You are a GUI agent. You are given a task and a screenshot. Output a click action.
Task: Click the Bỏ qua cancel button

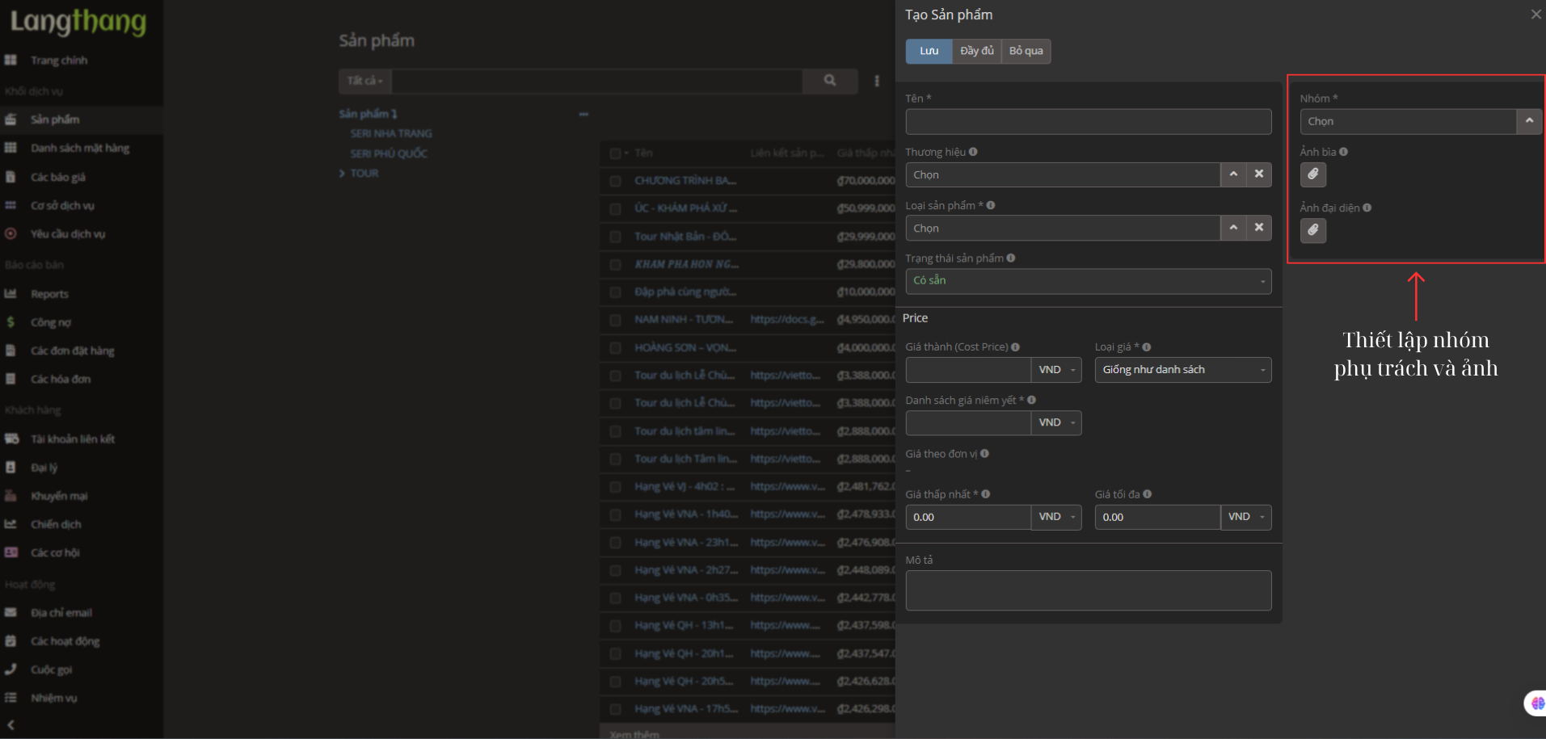[1026, 51]
